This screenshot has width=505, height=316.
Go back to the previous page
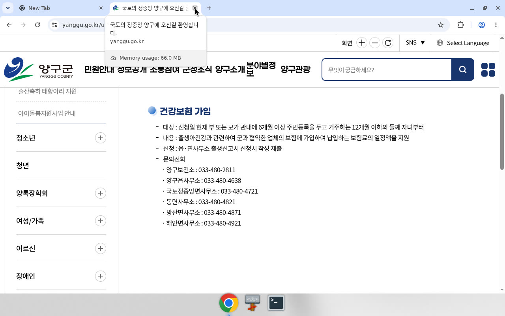coord(9,25)
